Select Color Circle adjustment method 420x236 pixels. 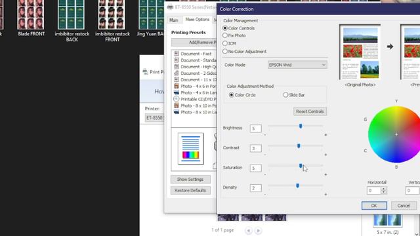tap(232, 94)
